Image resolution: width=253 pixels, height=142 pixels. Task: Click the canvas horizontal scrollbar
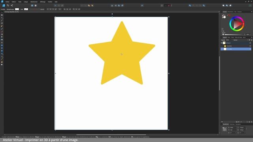(x=111, y=135)
